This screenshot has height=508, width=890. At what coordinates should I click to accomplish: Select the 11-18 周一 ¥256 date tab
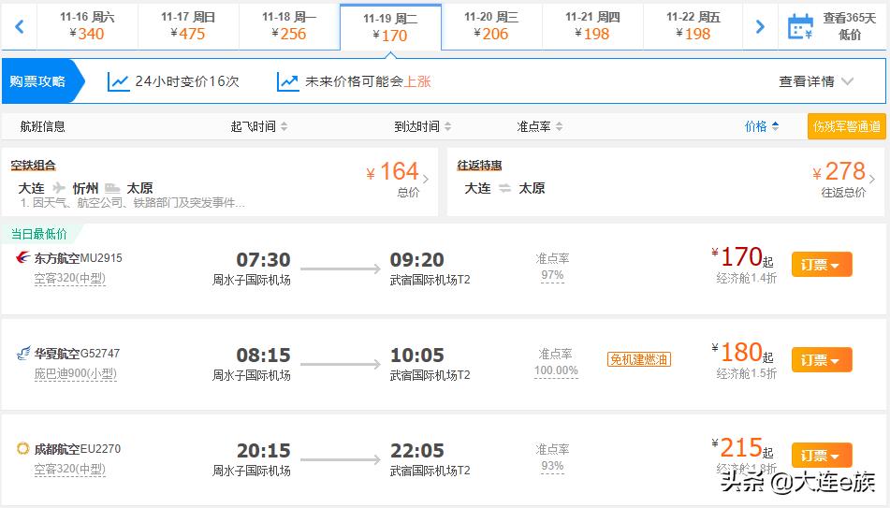(x=289, y=26)
